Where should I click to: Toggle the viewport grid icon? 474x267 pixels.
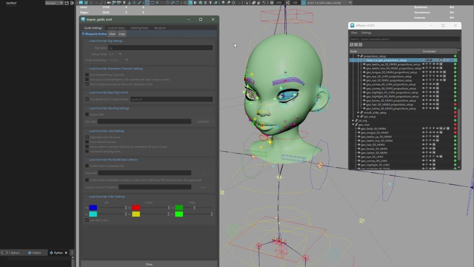click(147, 3)
